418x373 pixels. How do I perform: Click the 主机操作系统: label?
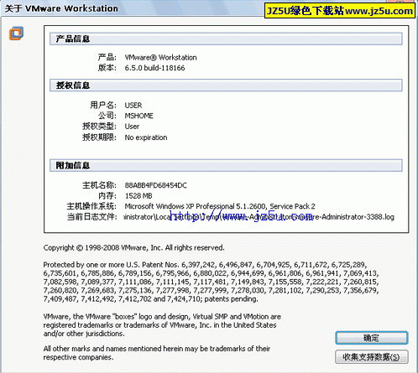tap(91, 206)
